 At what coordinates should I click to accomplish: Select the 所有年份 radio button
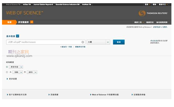coord(7,67)
